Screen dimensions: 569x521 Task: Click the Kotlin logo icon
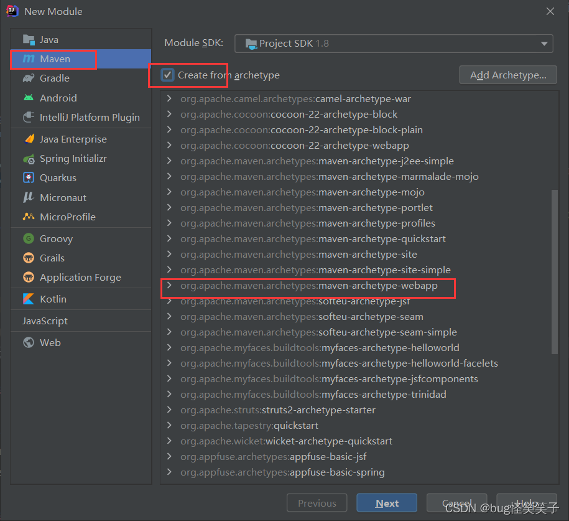click(29, 299)
